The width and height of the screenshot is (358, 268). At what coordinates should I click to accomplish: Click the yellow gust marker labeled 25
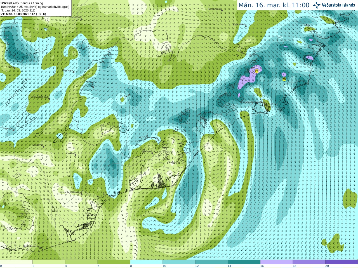284,79
